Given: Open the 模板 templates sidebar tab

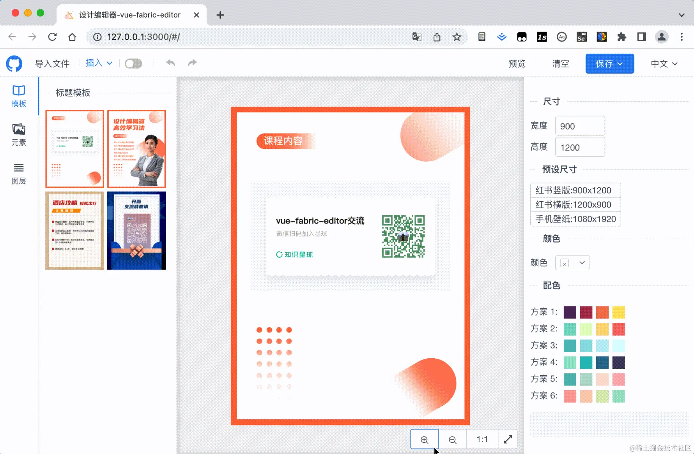Looking at the screenshot, I should [19, 96].
